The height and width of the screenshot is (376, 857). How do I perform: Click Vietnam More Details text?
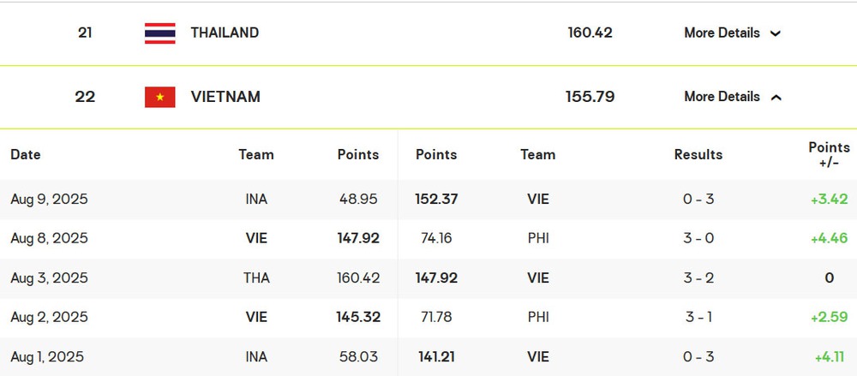[722, 97]
